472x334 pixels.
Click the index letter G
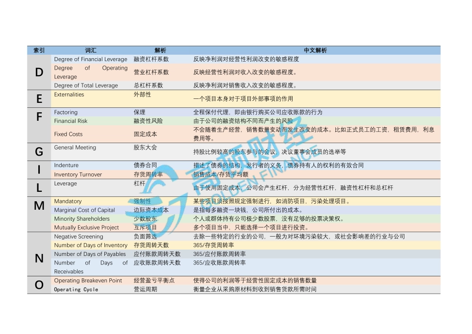click(39, 152)
